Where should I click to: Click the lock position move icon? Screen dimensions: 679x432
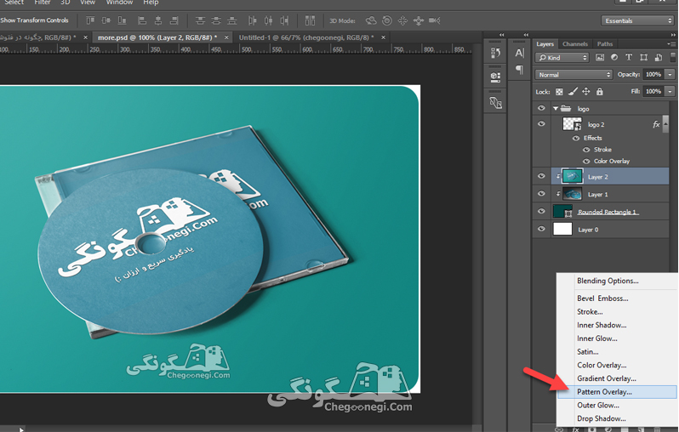coord(586,91)
